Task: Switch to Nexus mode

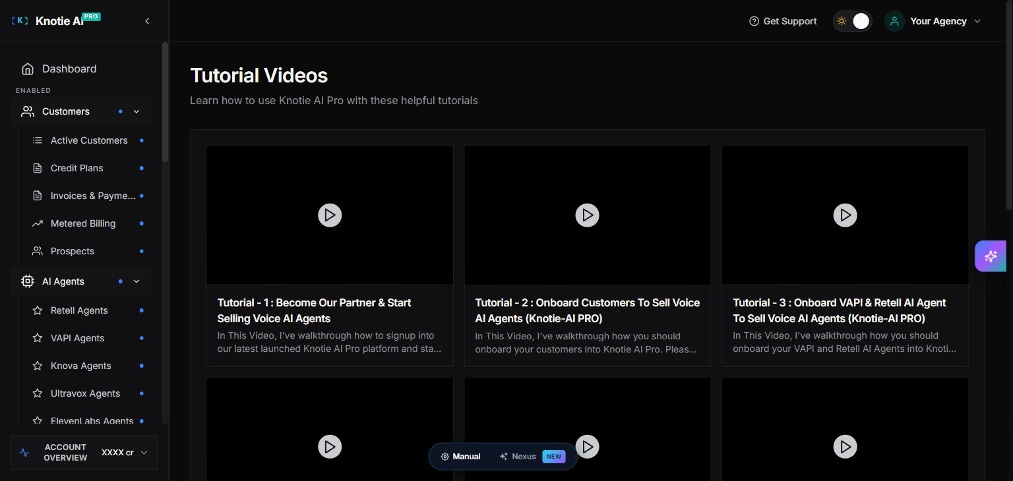Action: pos(532,457)
